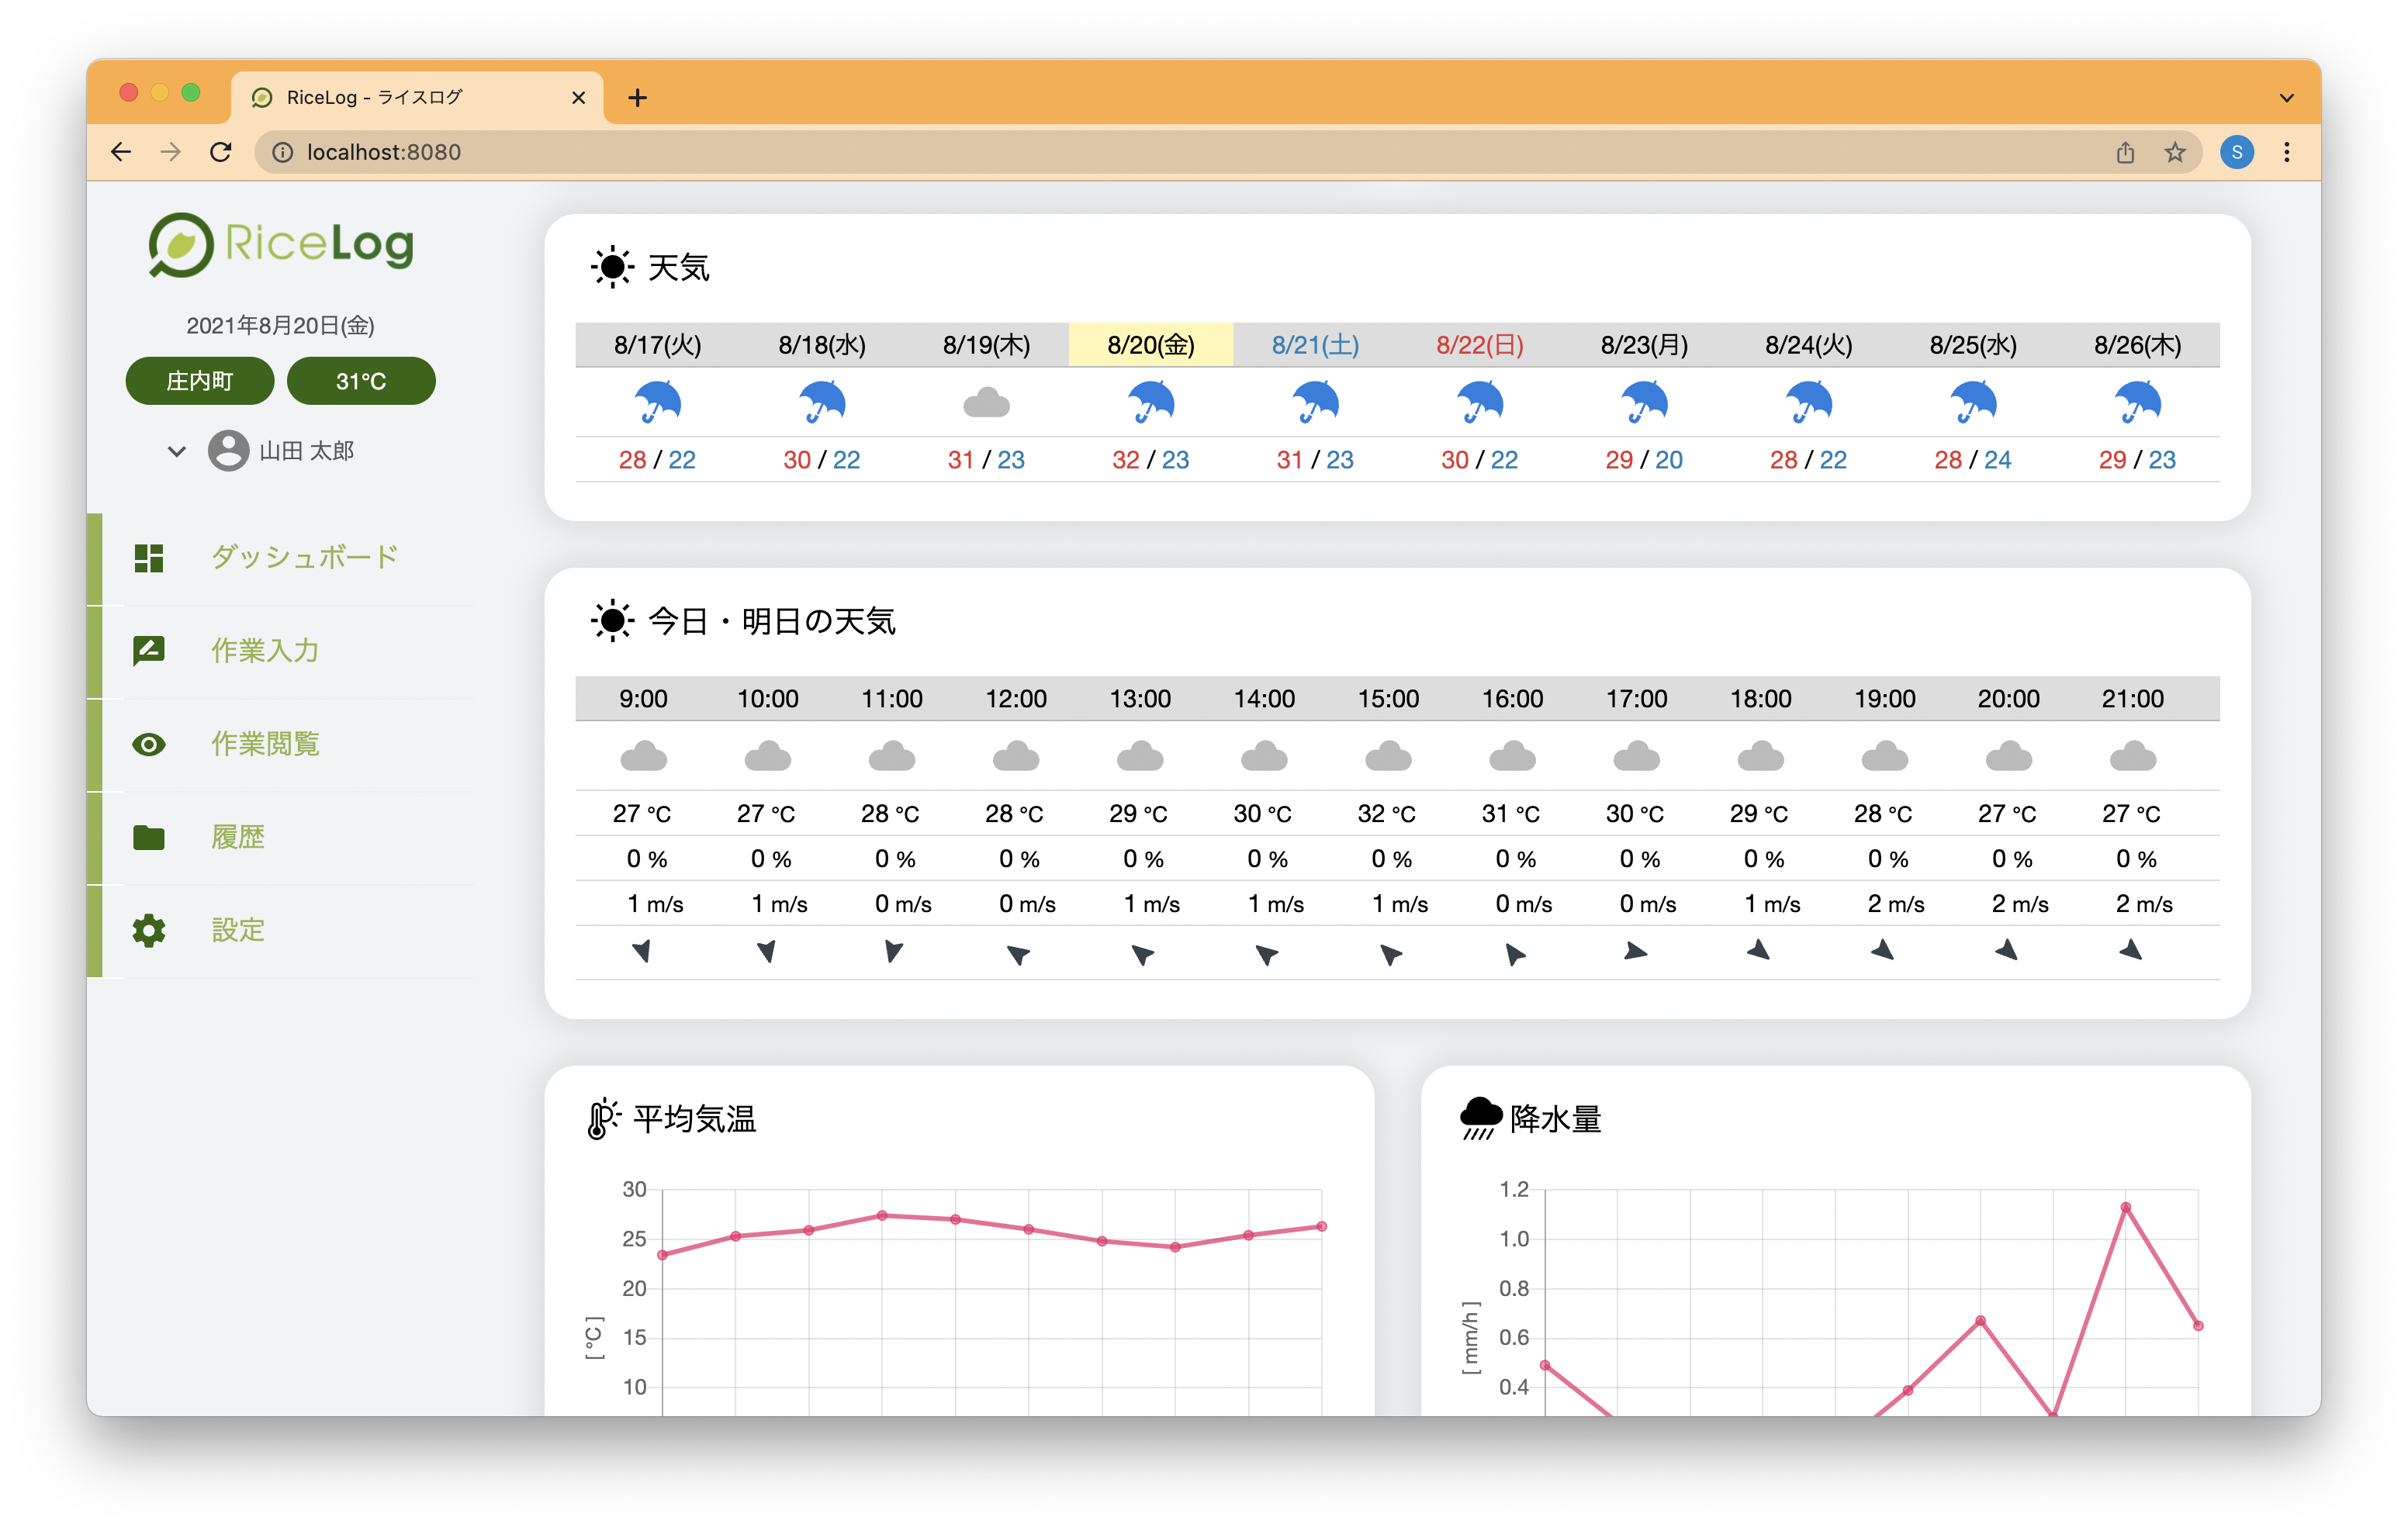Click the settings gear icon
This screenshot has width=2408, height=1531.
(x=148, y=930)
